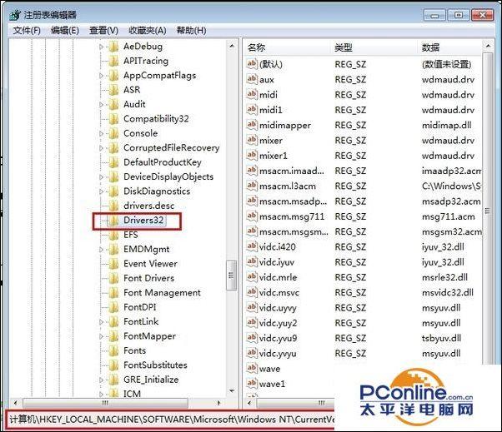502x432 pixels.
Task: Click the string icon beside vidc.i420
Action: click(x=252, y=246)
